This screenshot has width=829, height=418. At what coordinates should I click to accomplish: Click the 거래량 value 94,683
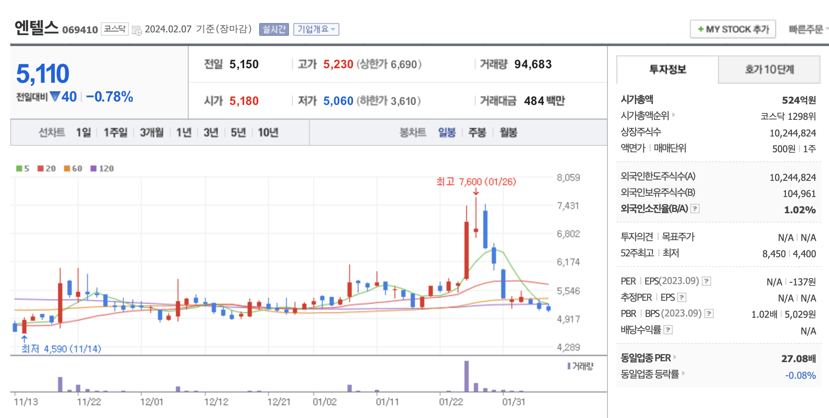click(533, 64)
